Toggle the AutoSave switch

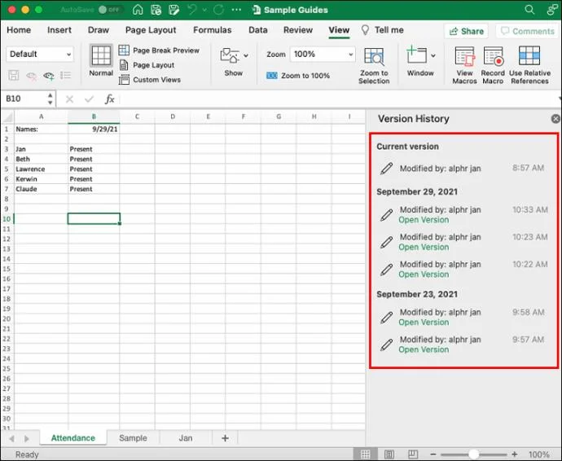coord(109,10)
